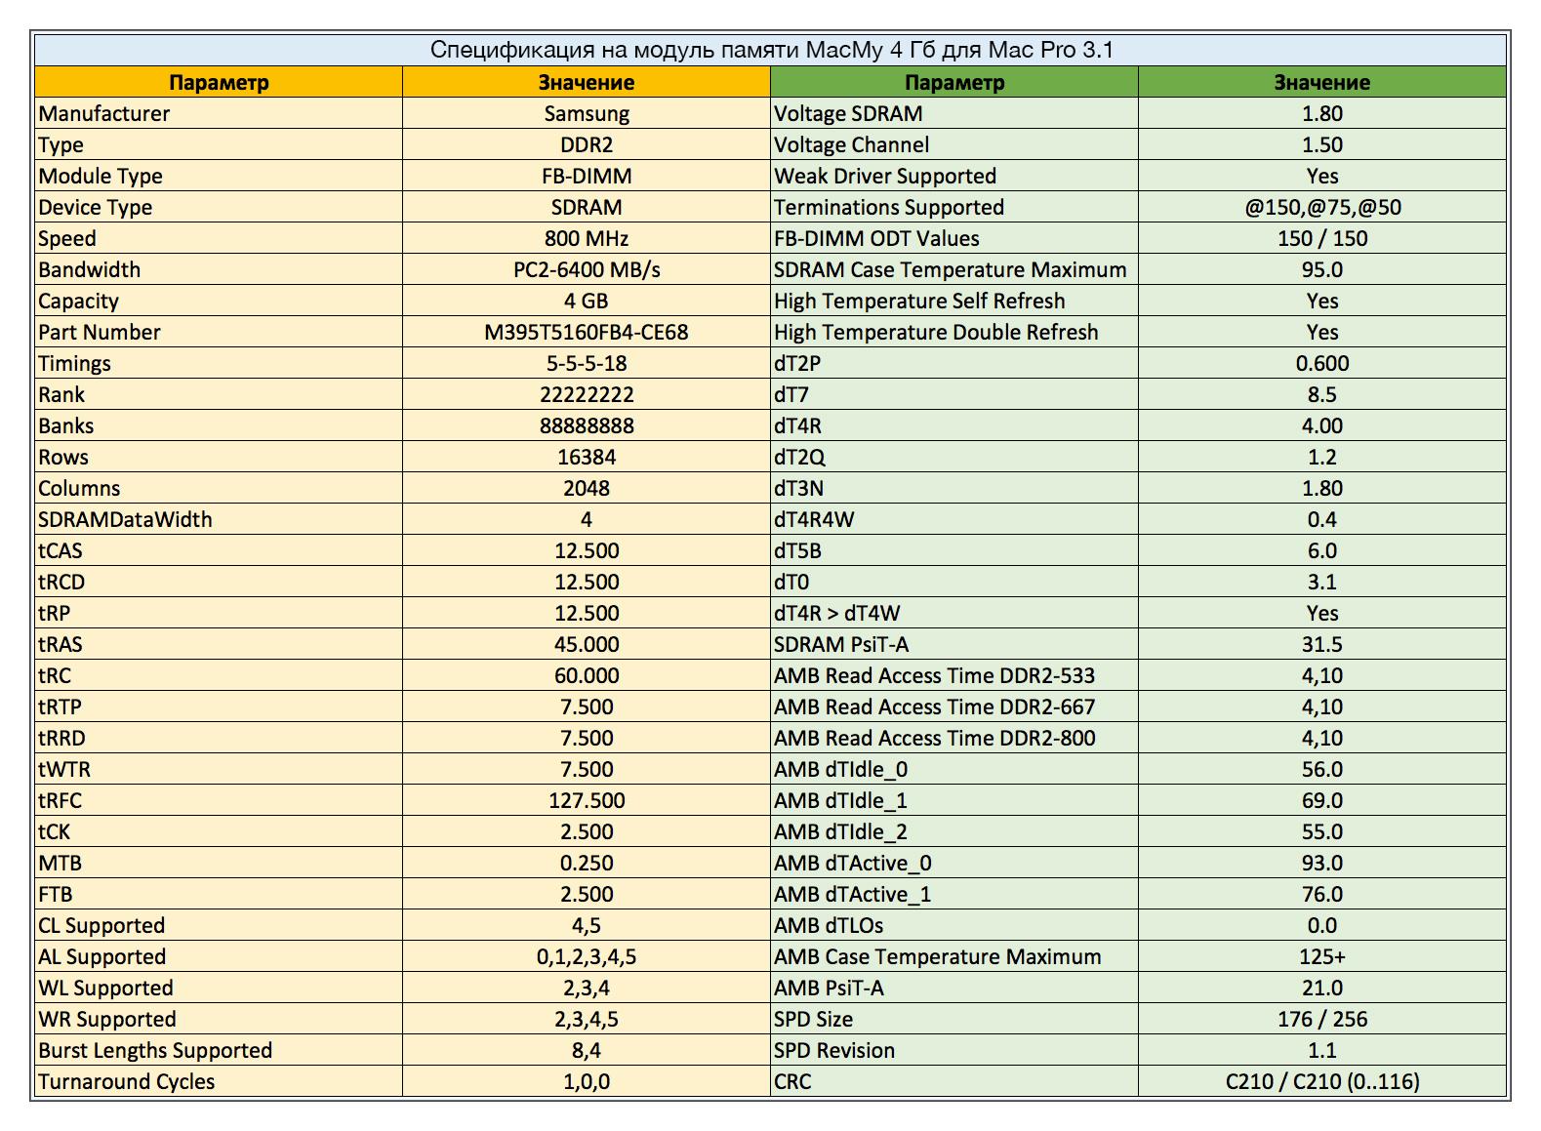Screen dimensions: 1541x1131
Task: Select the AMB dTActive_1 value '76.0'
Action: 1322,894
